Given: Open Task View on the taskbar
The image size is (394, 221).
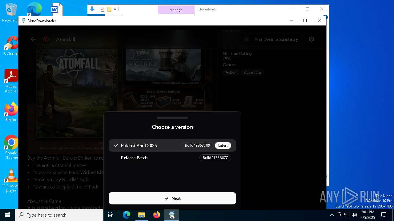Looking at the screenshot, I should pos(111,215).
